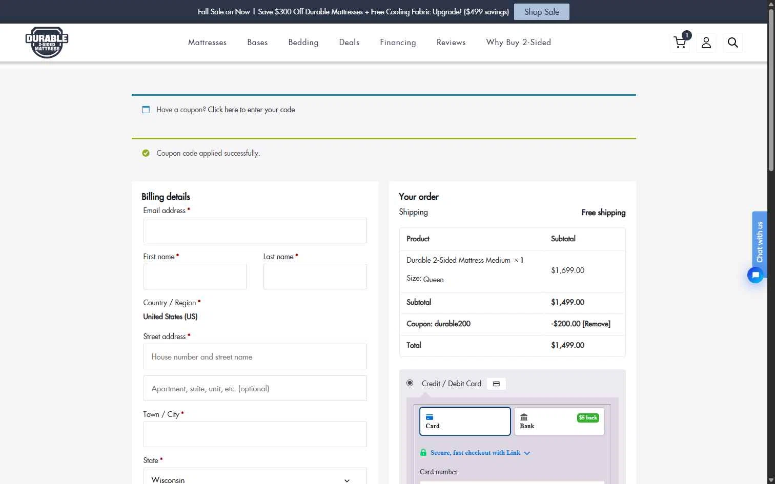This screenshot has width=775, height=484.
Task: Open the Deals menu
Action: 349,43
